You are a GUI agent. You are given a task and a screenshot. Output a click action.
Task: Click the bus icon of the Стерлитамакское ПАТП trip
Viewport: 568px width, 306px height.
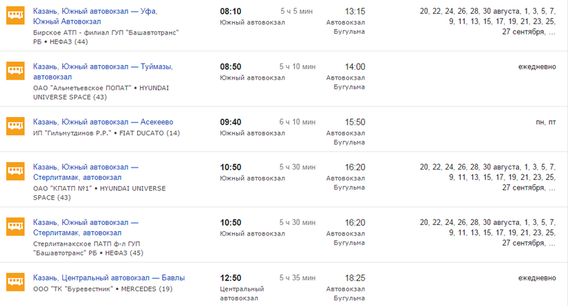tap(15, 226)
